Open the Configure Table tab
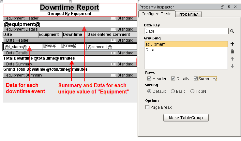 coord(157,14)
